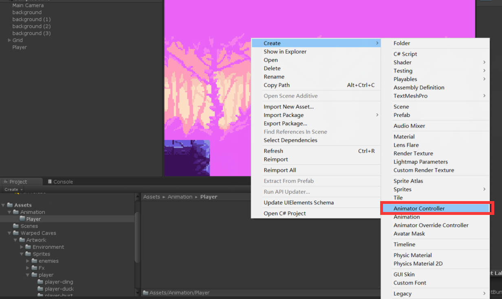Screen dimensions: 502x299
Task: Click the Warped Caves folder icon
Action: (x=16, y=233)
